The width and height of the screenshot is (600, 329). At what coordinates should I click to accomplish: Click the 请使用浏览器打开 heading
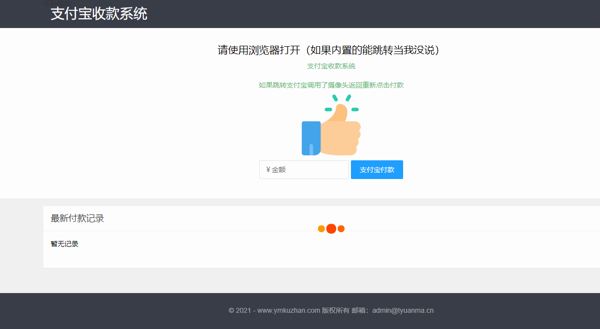click(329, 50)
